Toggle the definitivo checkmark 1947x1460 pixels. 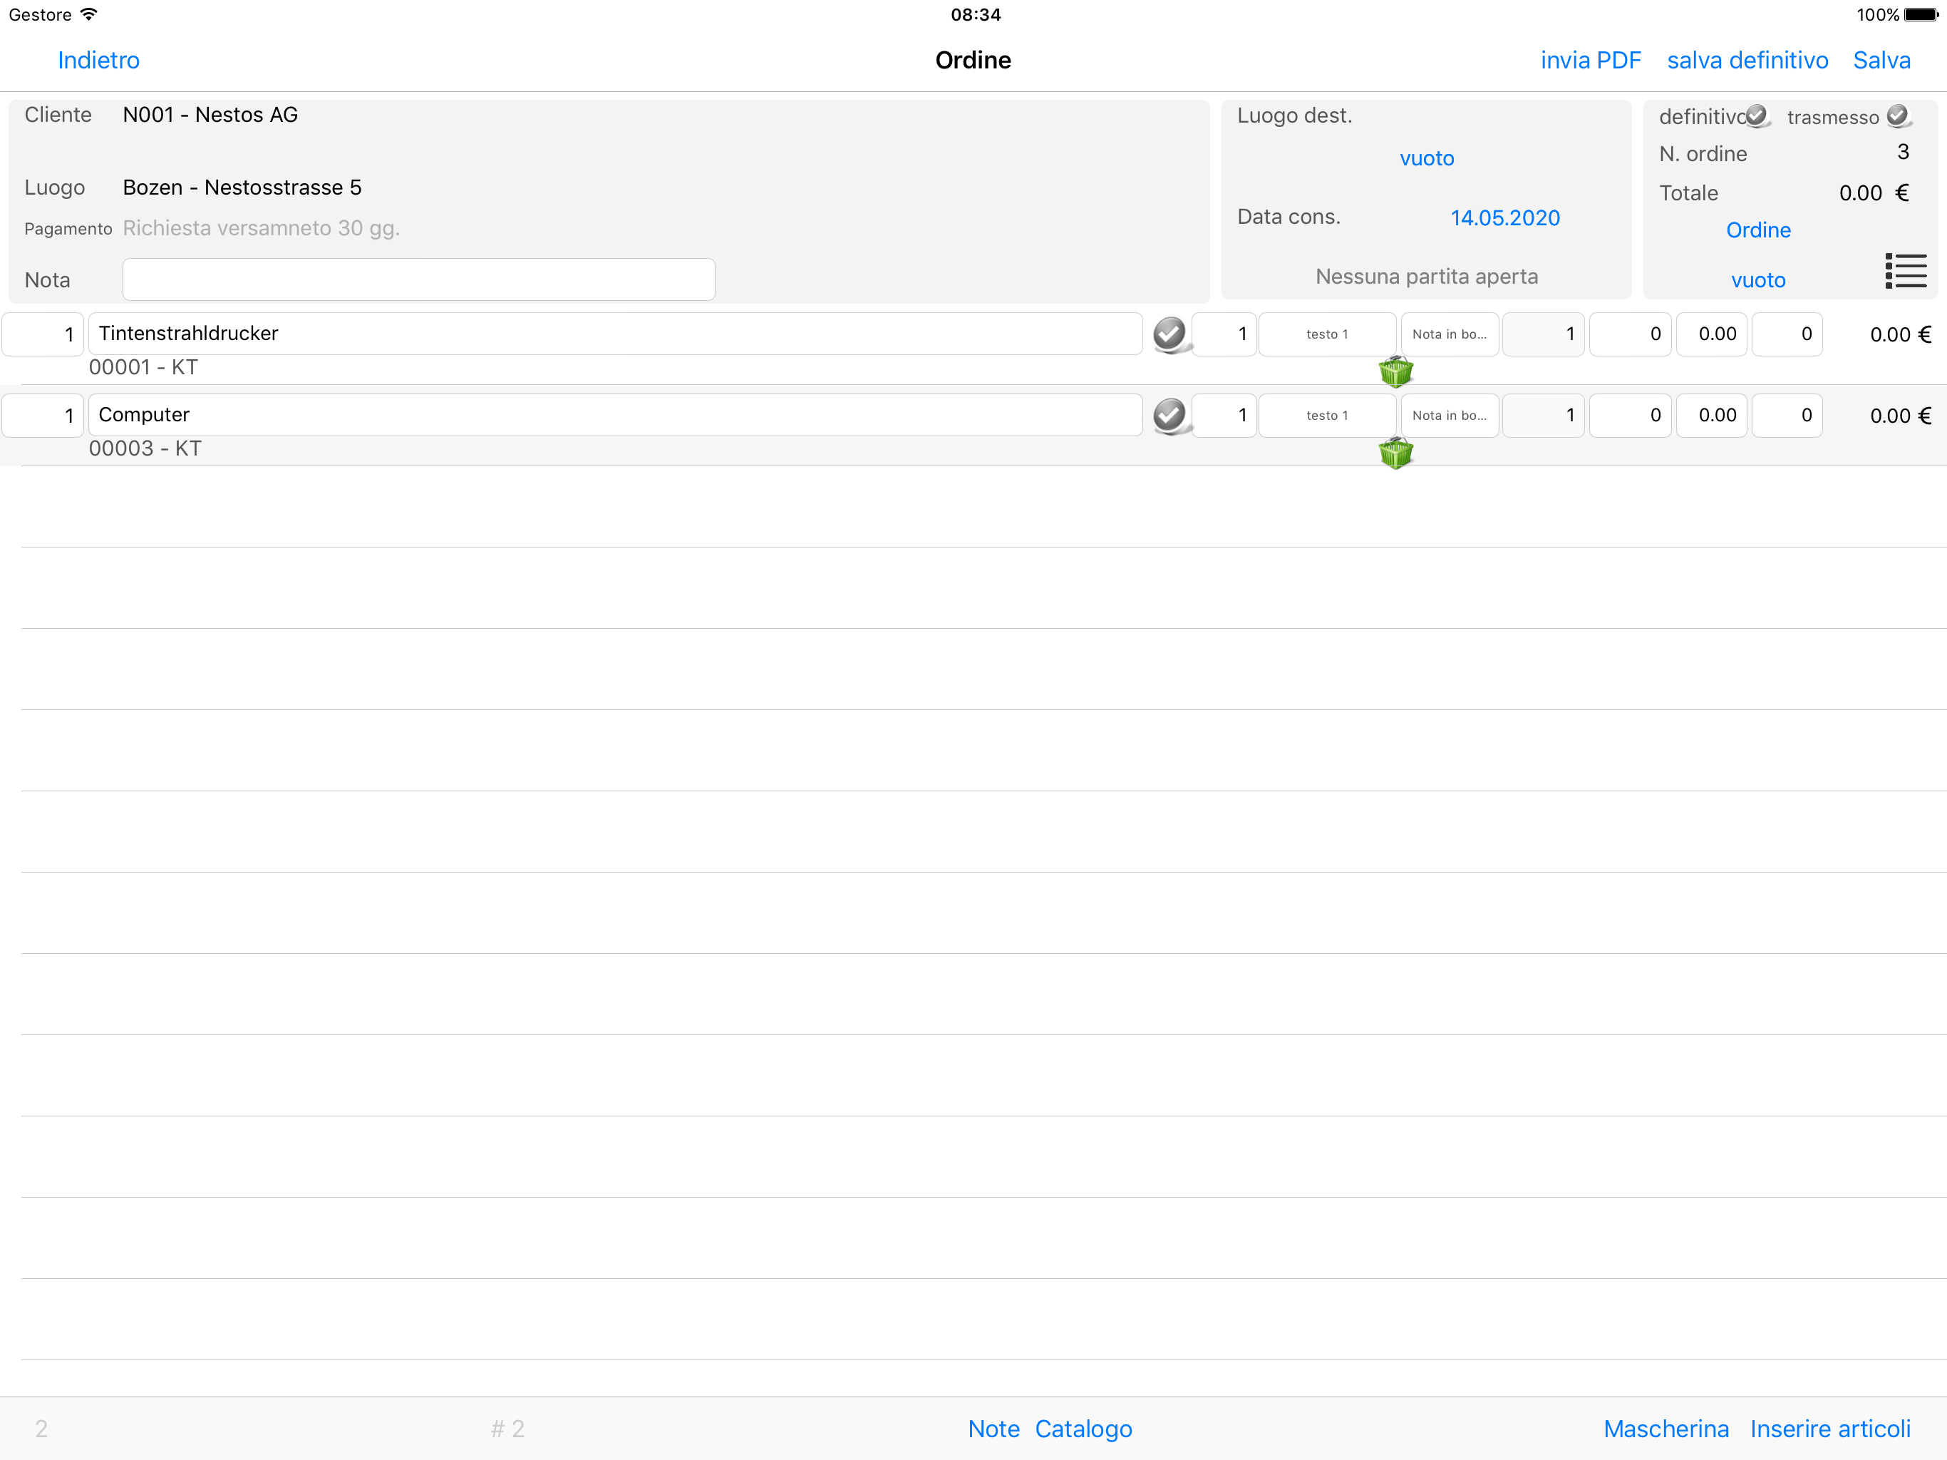coord(1757,115)
